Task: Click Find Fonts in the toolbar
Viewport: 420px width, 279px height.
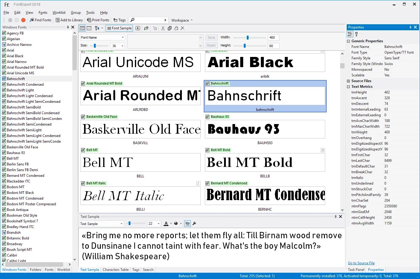Action: (x=40, y=20)
